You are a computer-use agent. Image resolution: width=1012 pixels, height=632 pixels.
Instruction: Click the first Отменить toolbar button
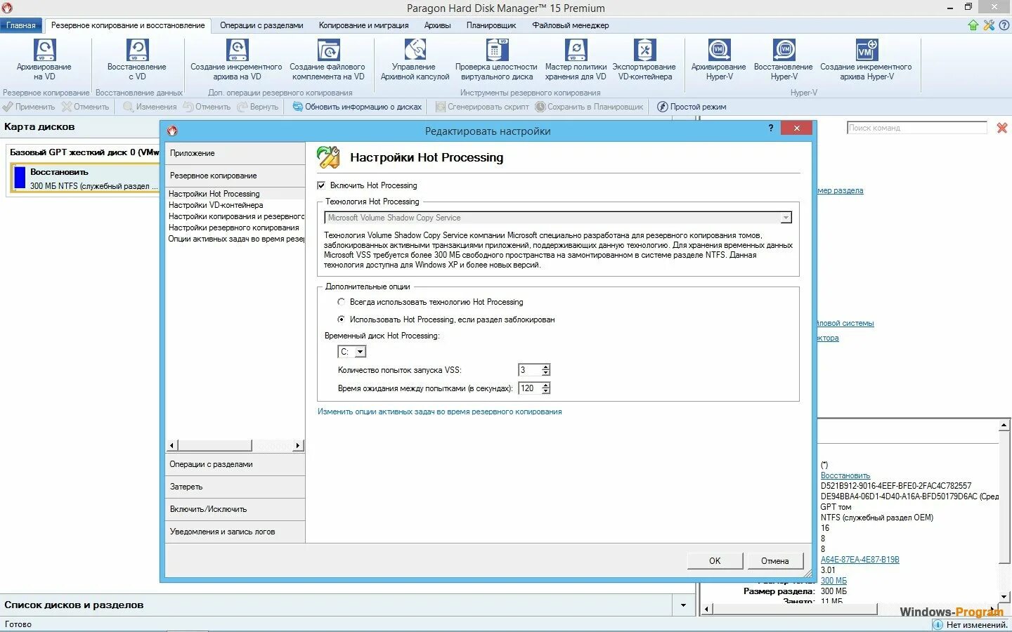click(86, 107)
